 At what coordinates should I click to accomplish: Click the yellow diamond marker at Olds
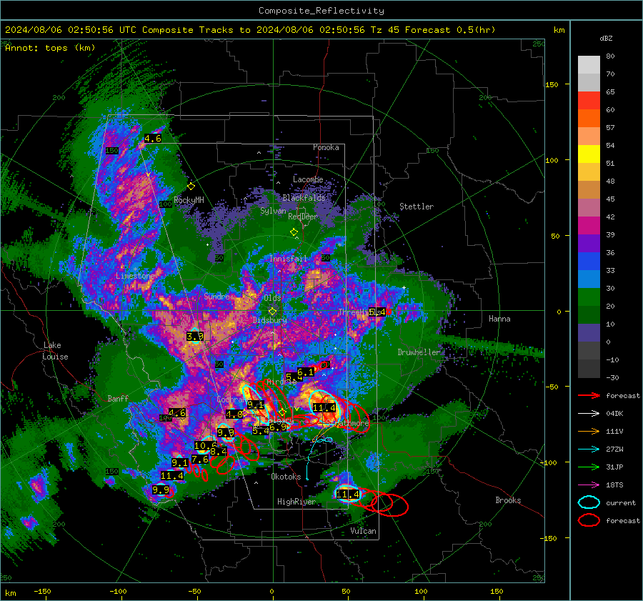272,312
